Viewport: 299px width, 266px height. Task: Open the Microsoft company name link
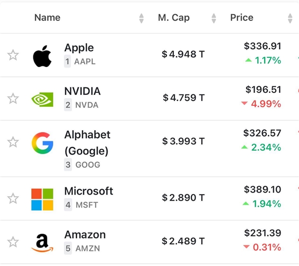click(89, 191)
